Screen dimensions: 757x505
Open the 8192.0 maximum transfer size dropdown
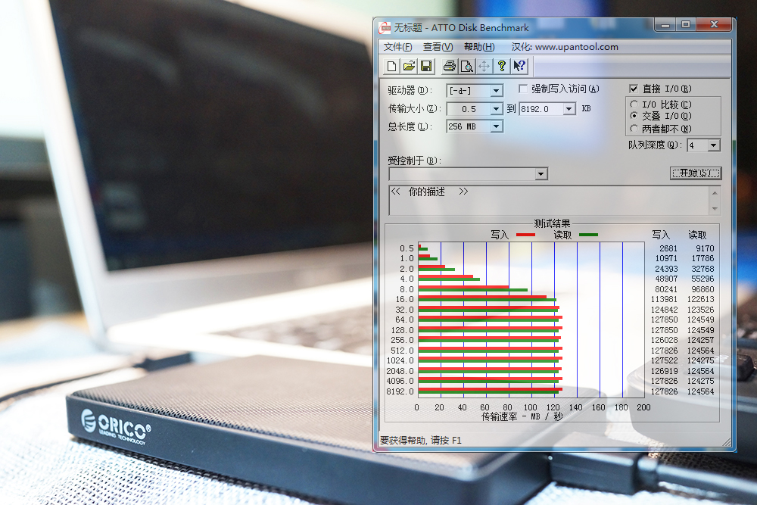pyautogui.click(x=569, y=109)
